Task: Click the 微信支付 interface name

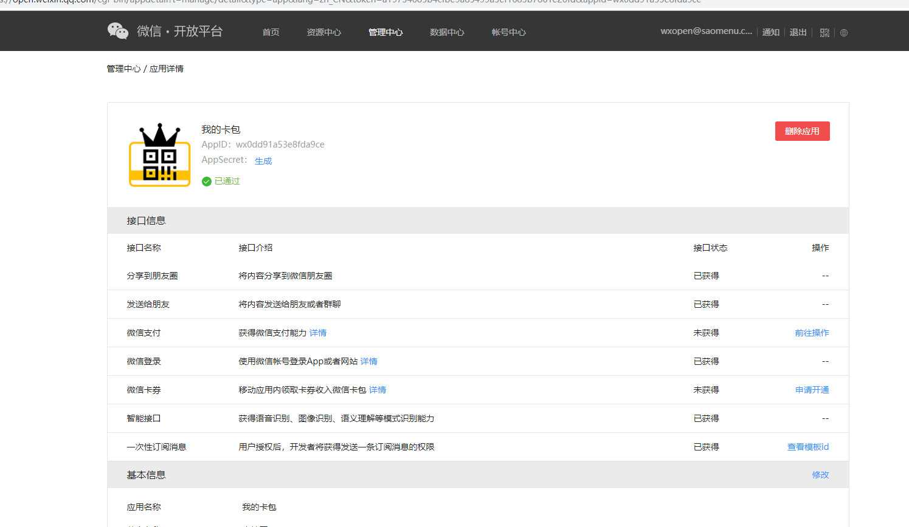Action: coord(143,333)
